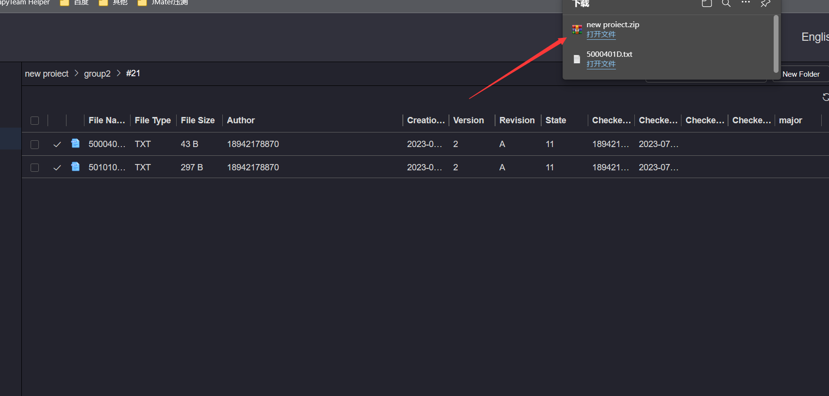Click the 43 B file size cell
The width and height of the screenshot is (829, 396).
[189, 144]
